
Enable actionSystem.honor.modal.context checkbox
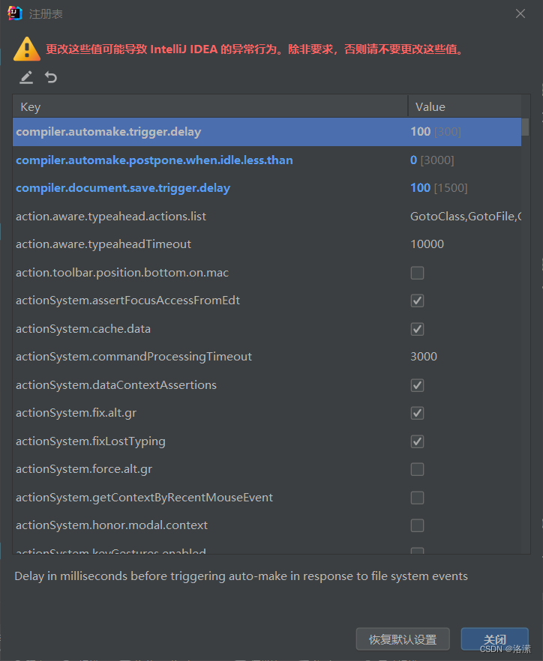point(417,525)
